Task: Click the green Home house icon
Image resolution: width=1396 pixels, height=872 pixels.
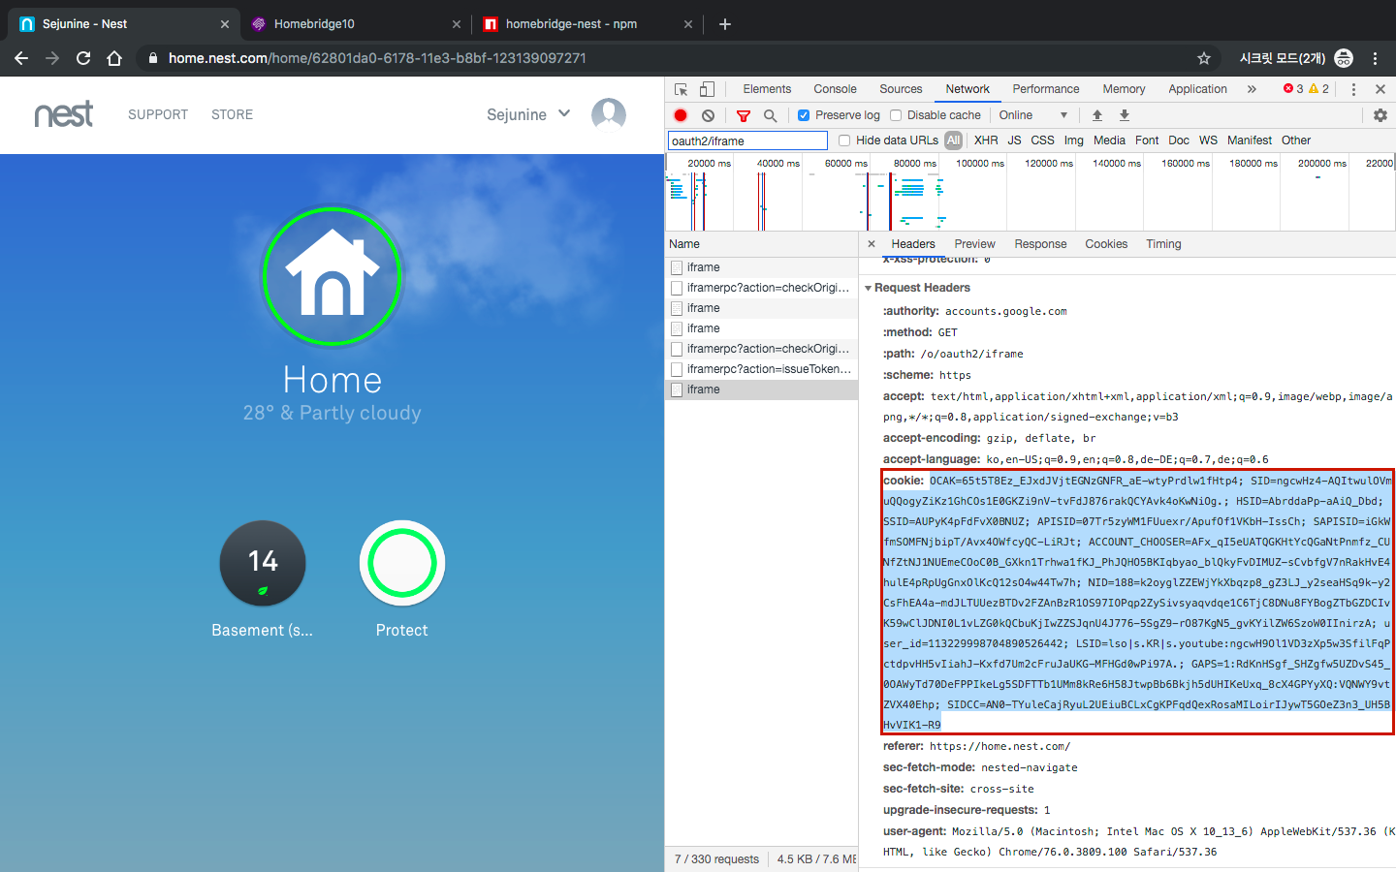Action: pos(333,276)
